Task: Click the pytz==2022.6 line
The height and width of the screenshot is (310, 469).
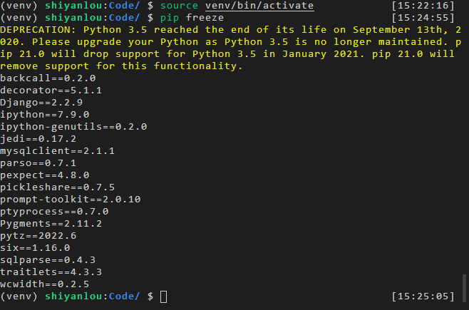Action: pos(38,235)
